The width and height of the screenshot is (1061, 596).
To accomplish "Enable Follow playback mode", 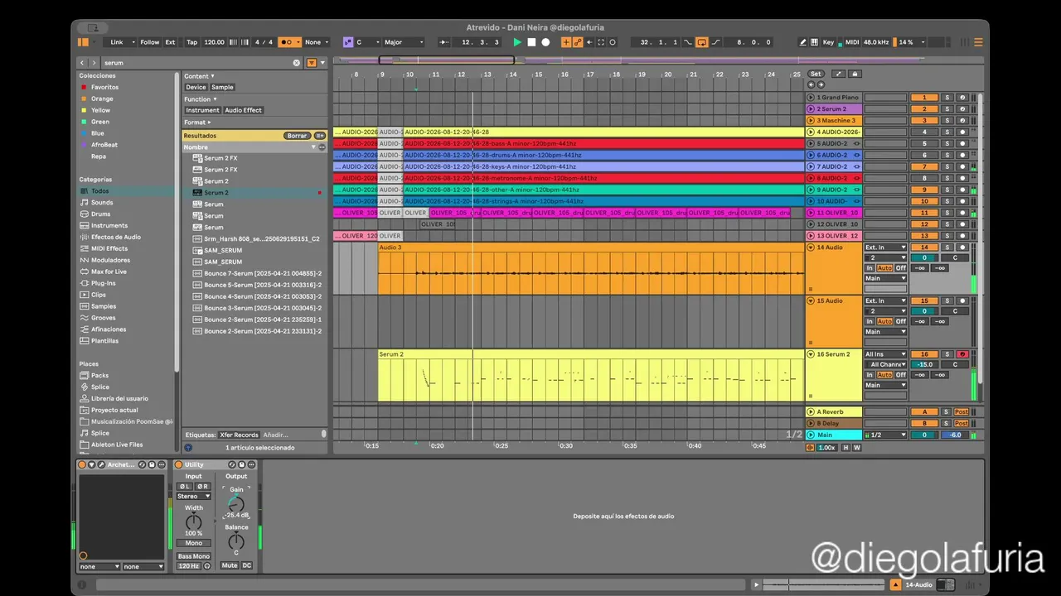I will pos(149,42).
